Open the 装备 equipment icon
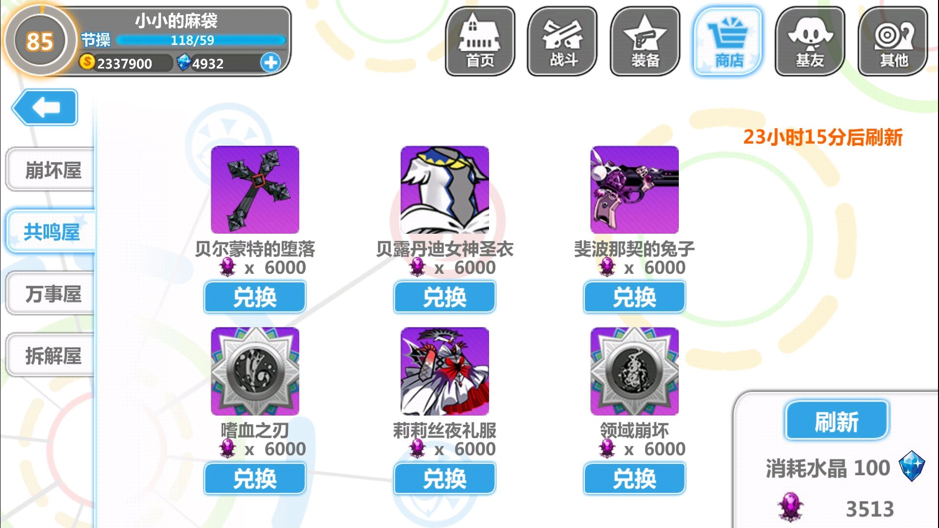This screenshot has width=939, height=528. pyautogui.click(x=645, y=41)
